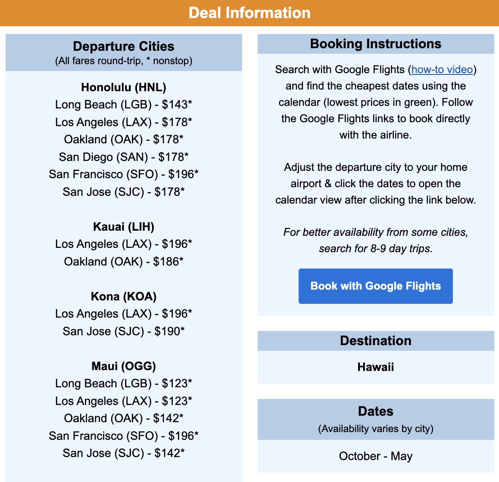Select the Oakland $186 Kauai fare
Image resolution: width=499 pixels, height=482 pixels.
click(x=123, y=261)
